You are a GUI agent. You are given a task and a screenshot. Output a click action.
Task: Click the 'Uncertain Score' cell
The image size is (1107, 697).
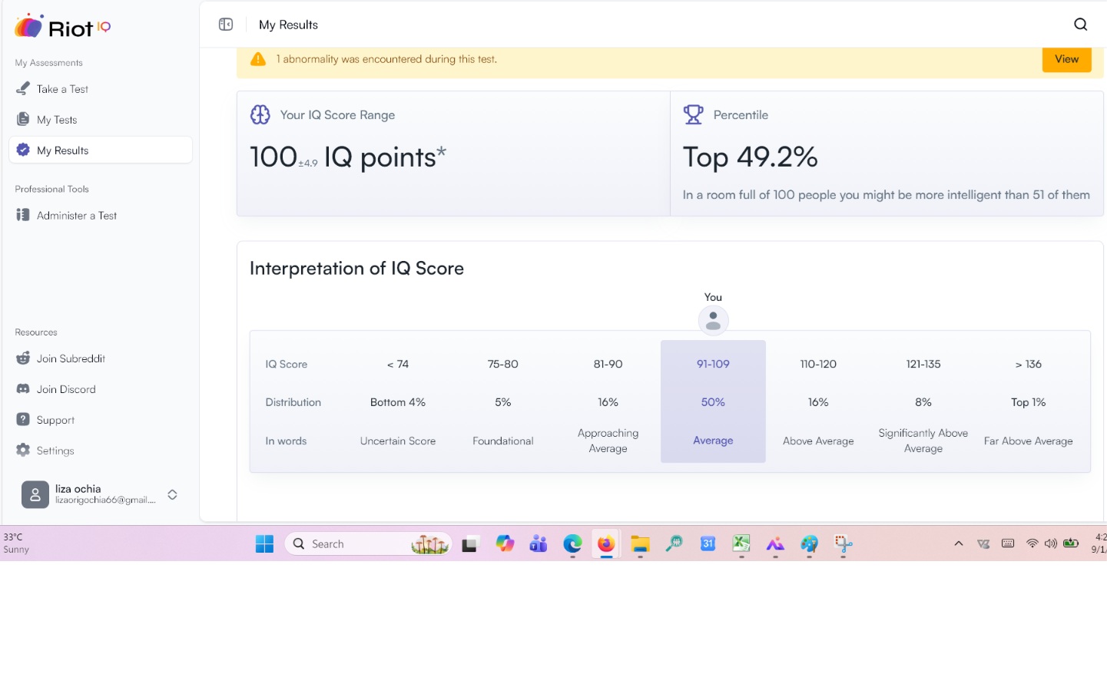pyautogui.click(x=398, y=441)
